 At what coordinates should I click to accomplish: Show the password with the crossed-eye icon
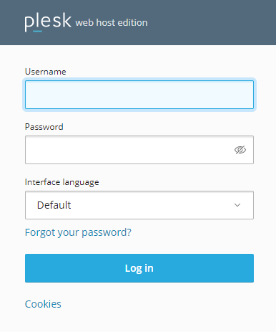pyautogui.click(x=240, y=150)
